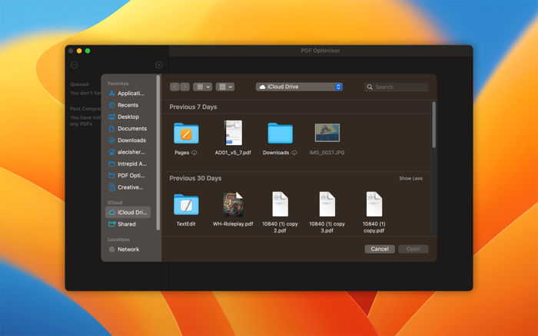Image resolution: width=538 pixels, height=336 pixels.
Task: Select the PDF Opti... sidebar folder
Action: click(128, 176)
